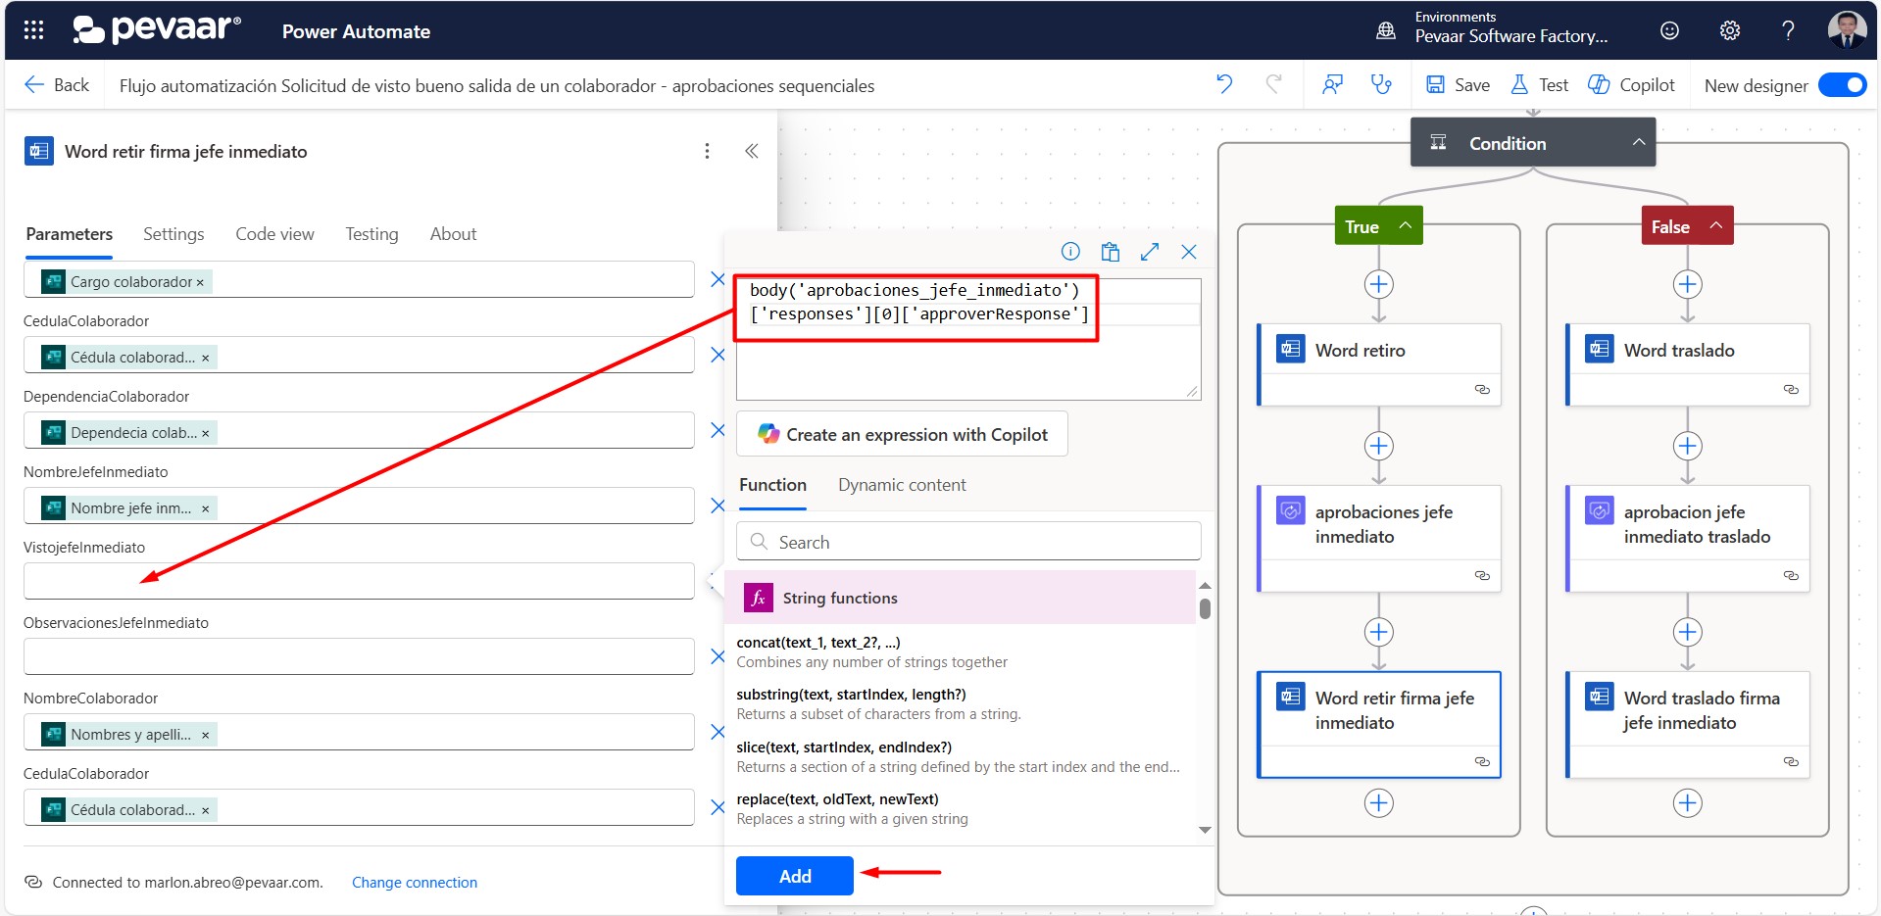This screenshot has width=1881, height=916.
Task: Open the user profile avatar
Action: pos(1847,29)
